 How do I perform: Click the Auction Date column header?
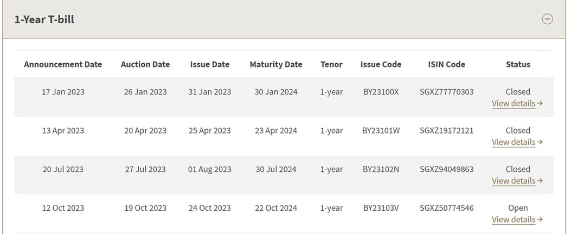point(145,64)
